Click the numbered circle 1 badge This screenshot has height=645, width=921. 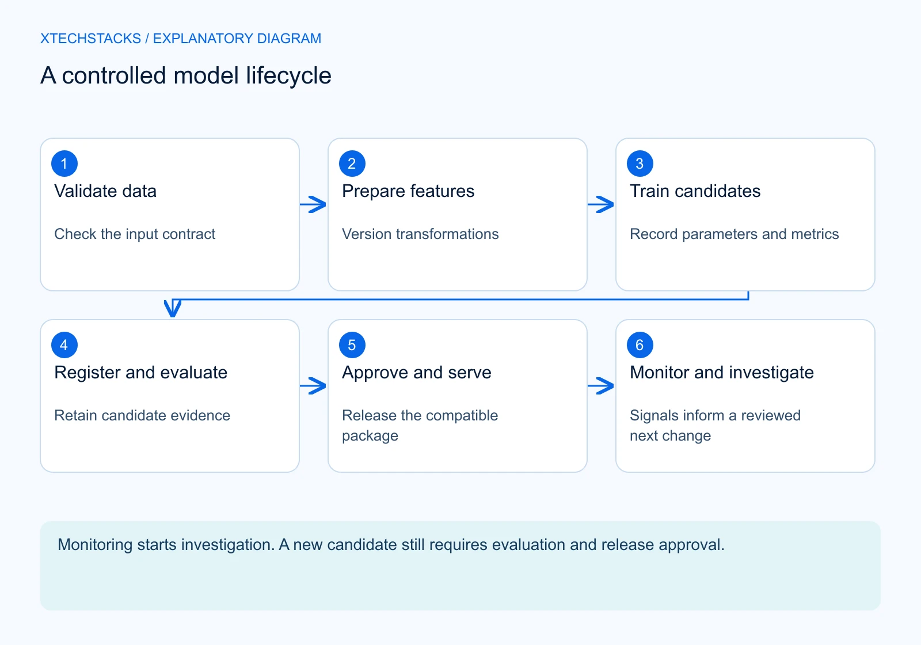tap(64, 164)
